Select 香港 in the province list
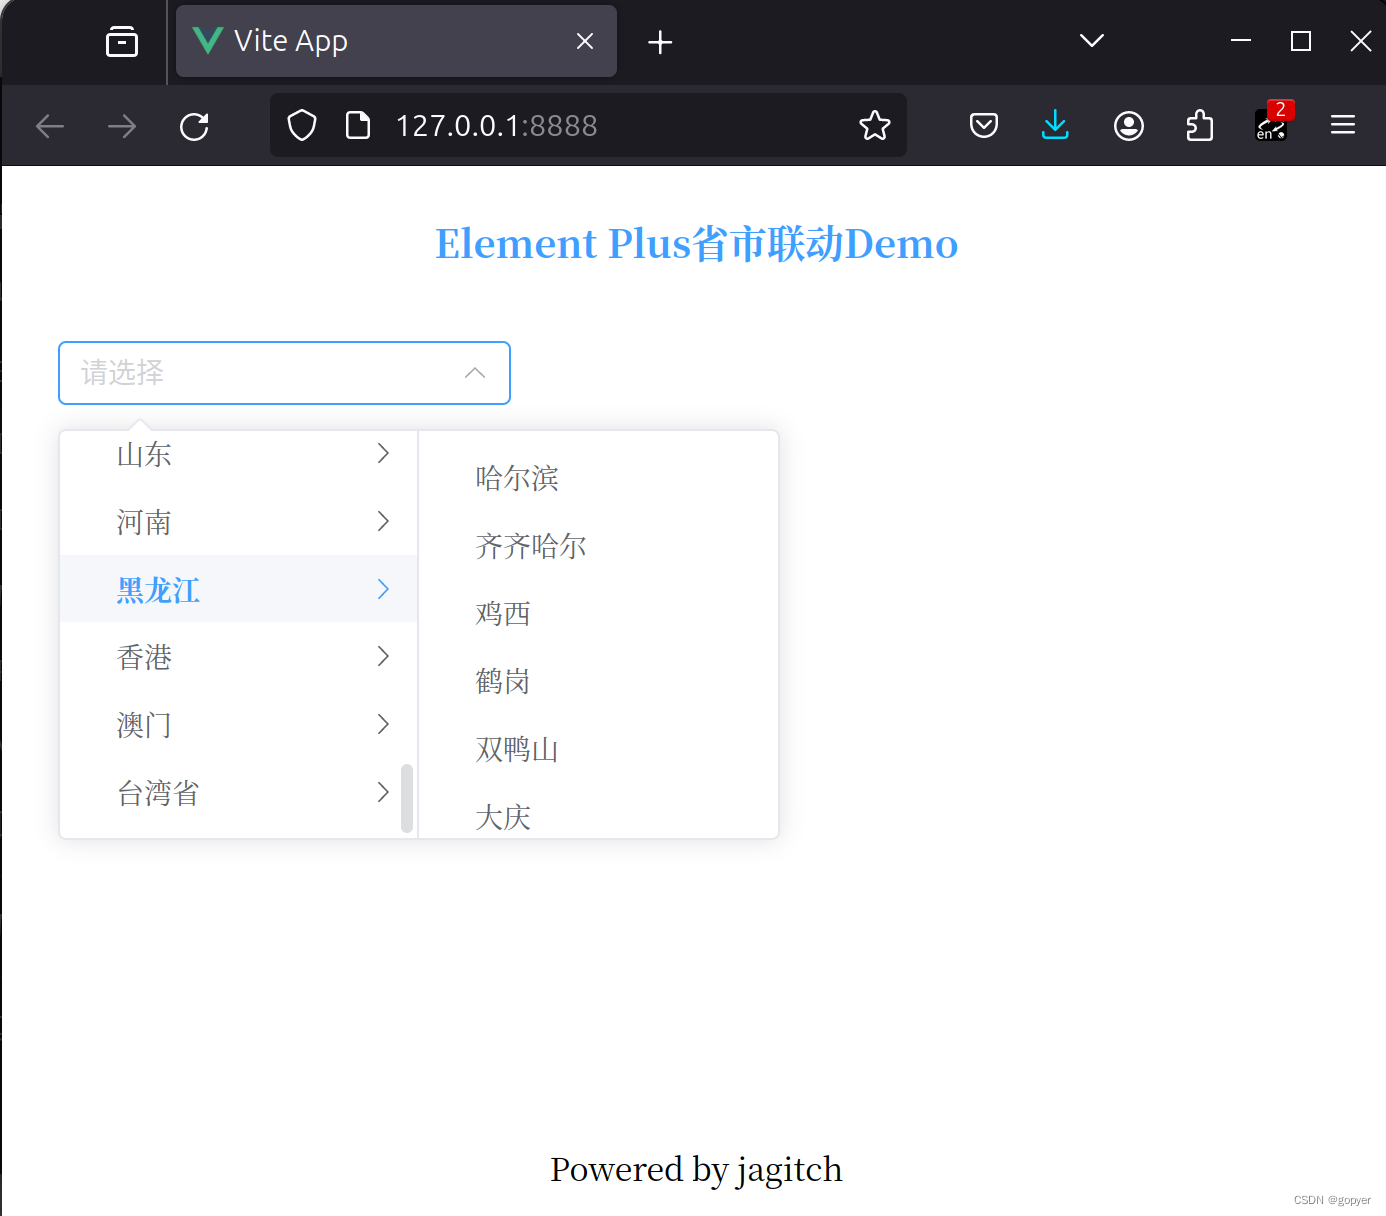The image size is (1386, 1216). 239,656
